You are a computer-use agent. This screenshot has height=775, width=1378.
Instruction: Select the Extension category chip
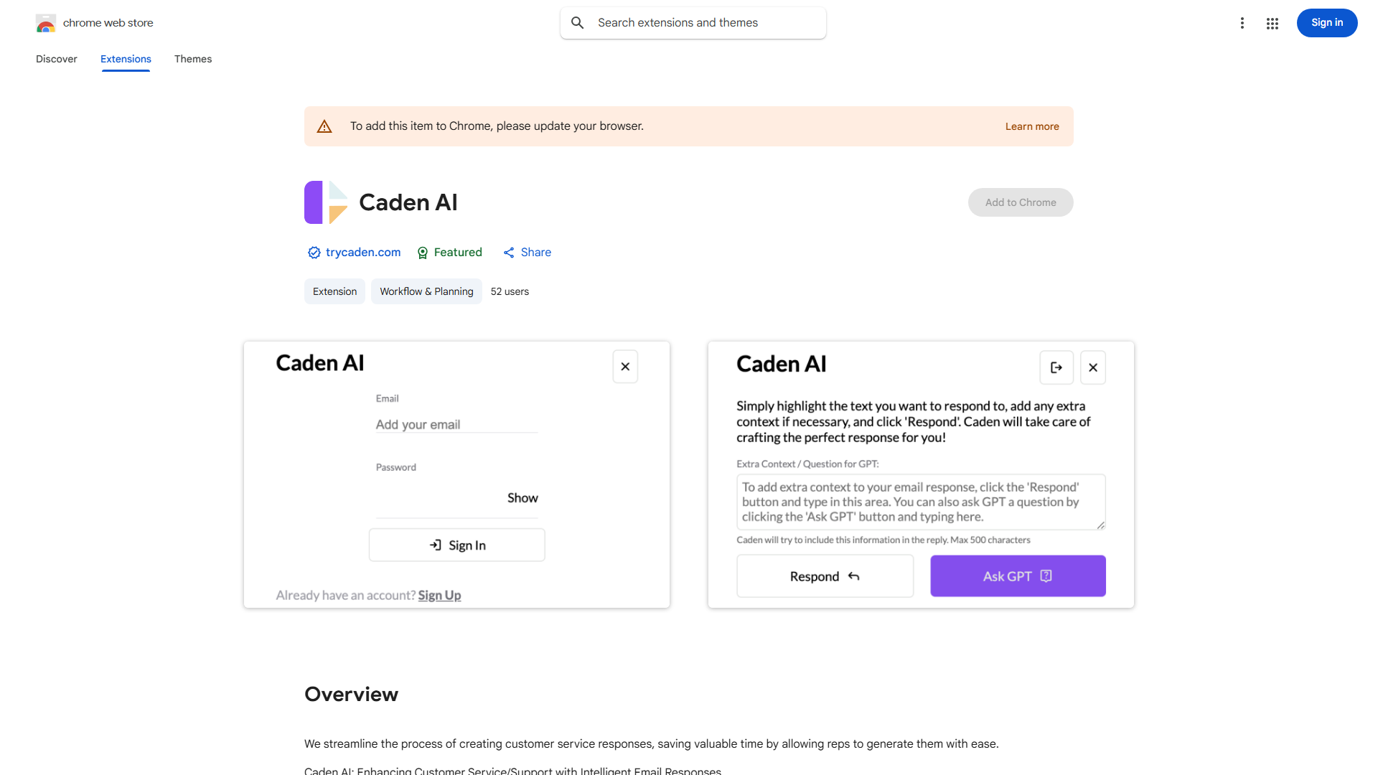(x=334, y=291)
